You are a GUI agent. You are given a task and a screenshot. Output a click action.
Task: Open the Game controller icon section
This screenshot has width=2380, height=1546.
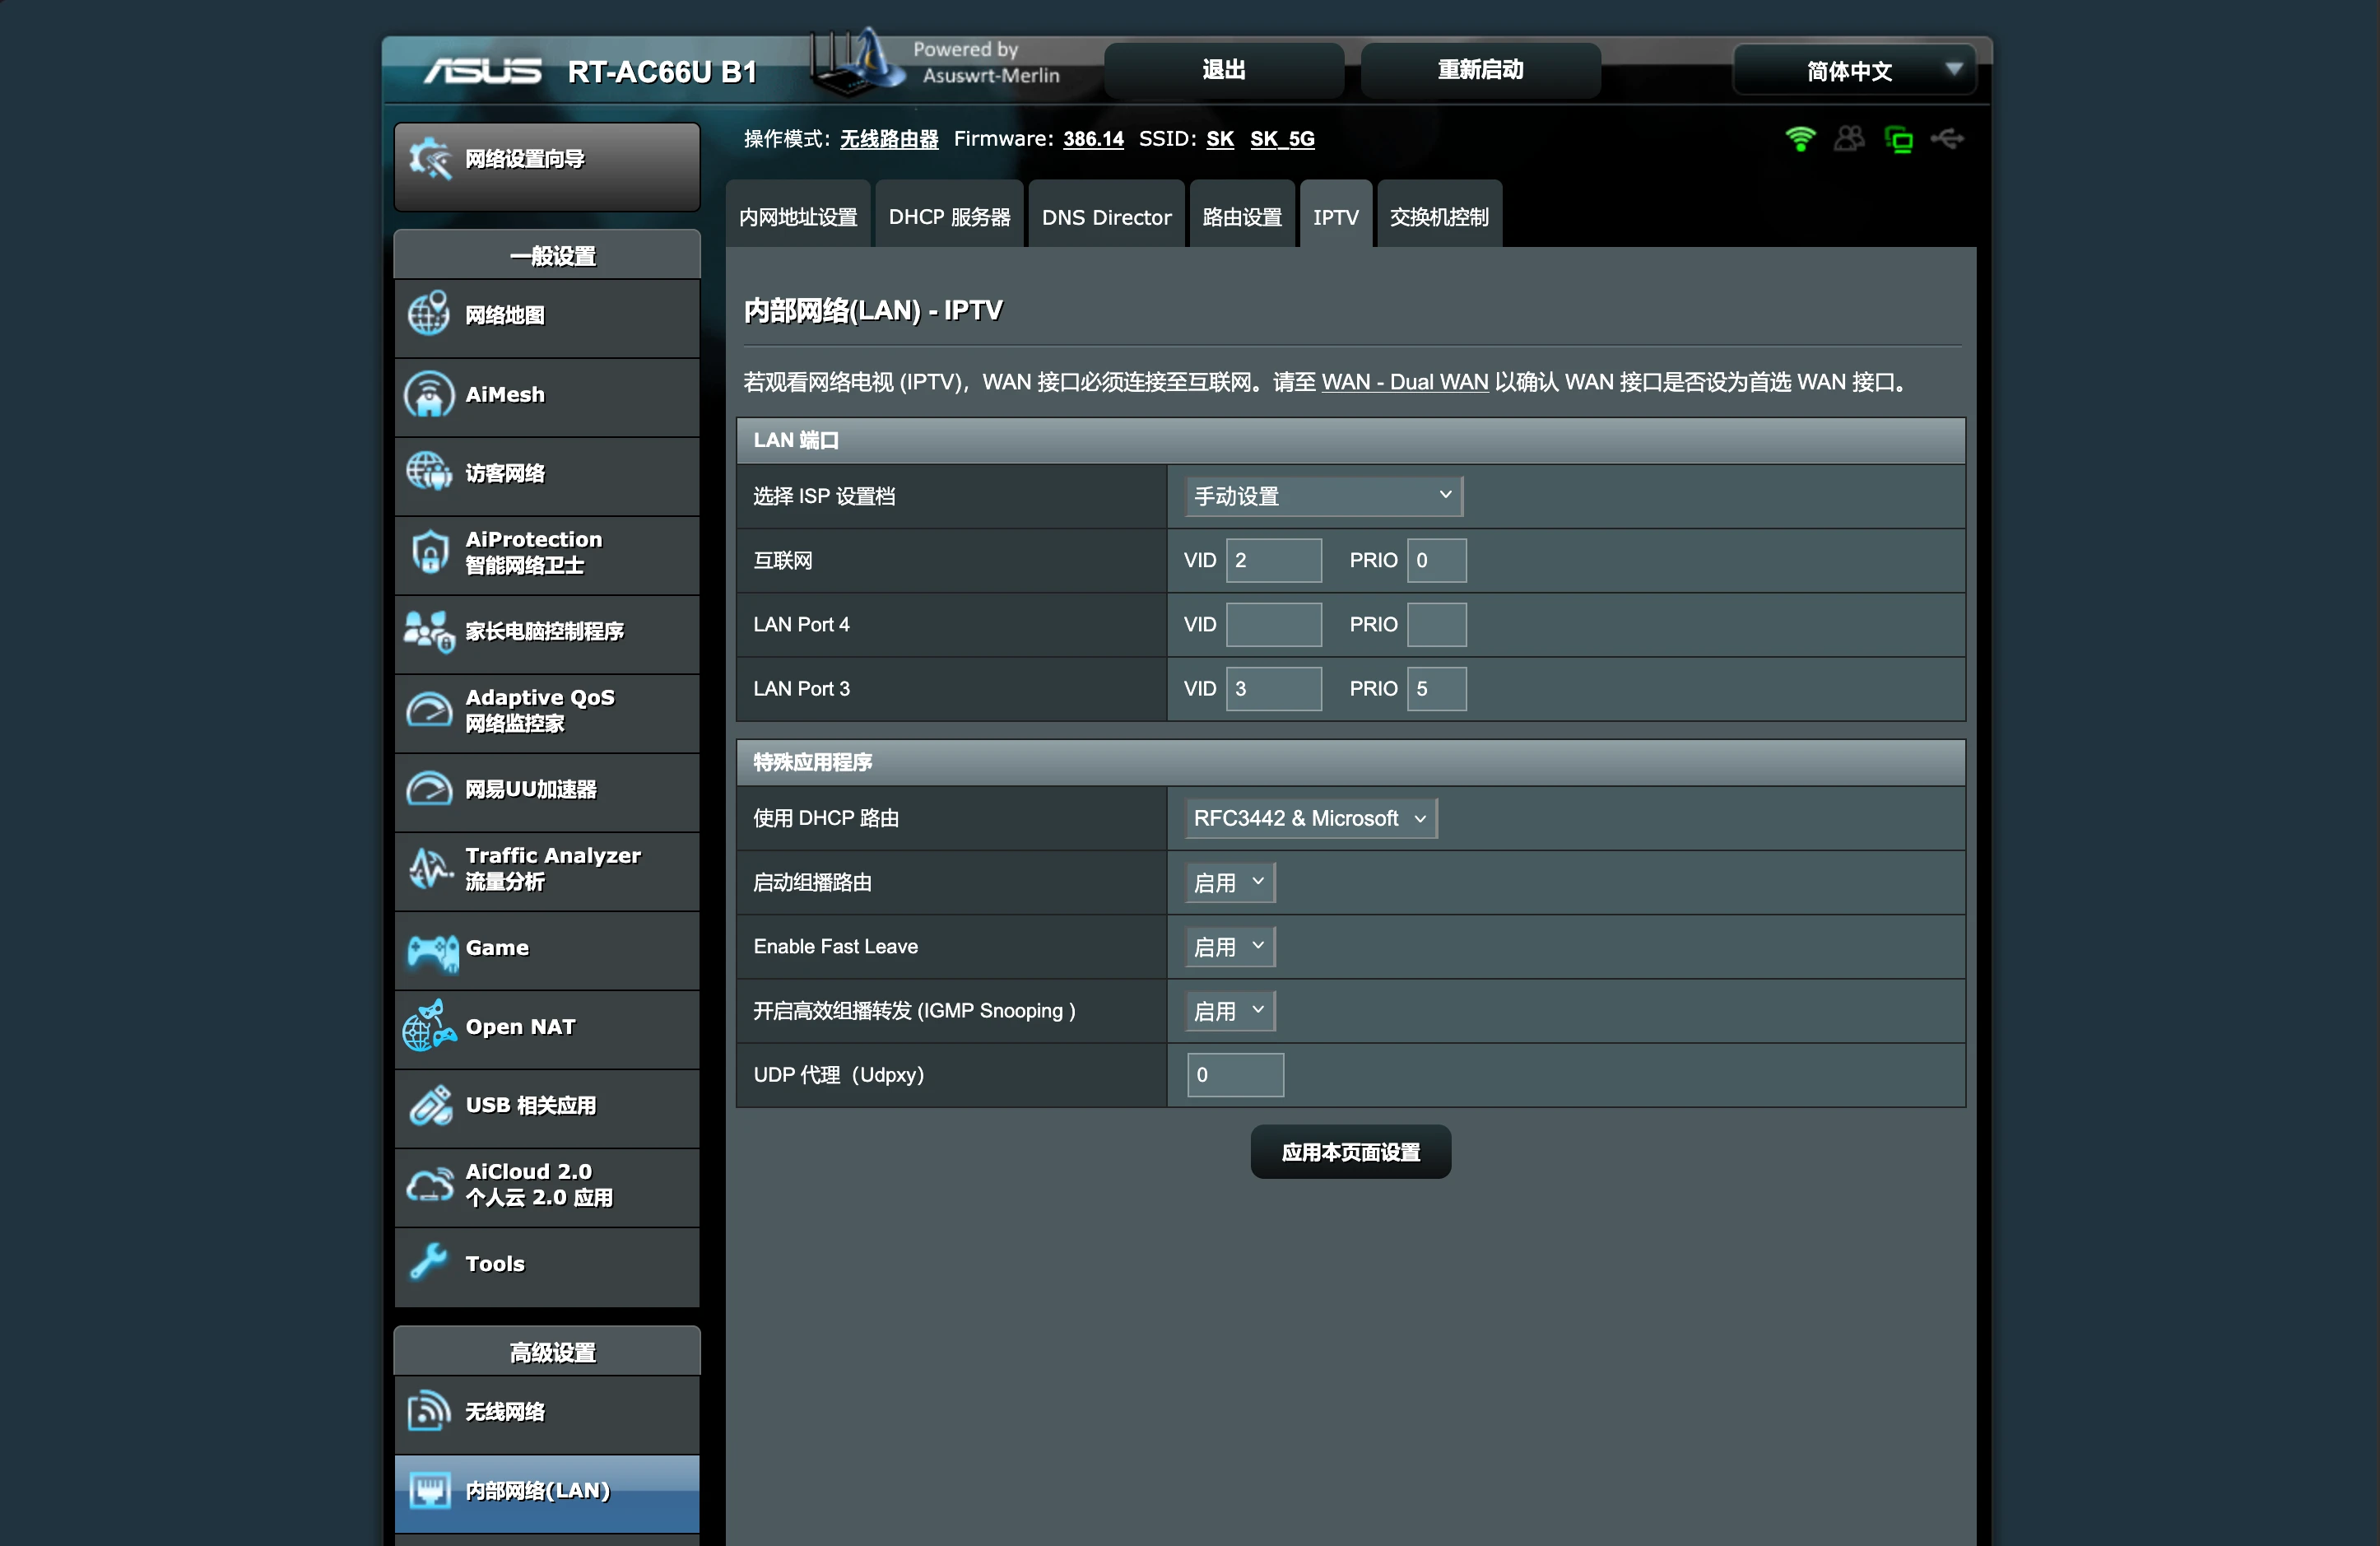[x=431, y=950]
